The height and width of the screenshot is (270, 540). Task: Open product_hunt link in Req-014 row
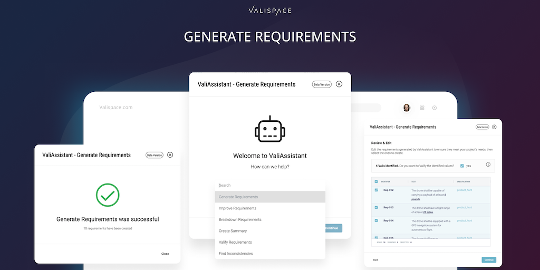click(464, 221)
